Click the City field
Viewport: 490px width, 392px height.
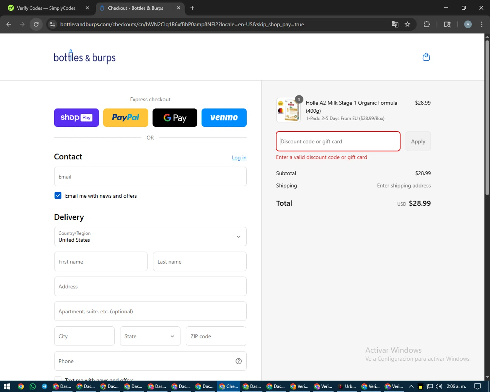[x=84, y=336]
